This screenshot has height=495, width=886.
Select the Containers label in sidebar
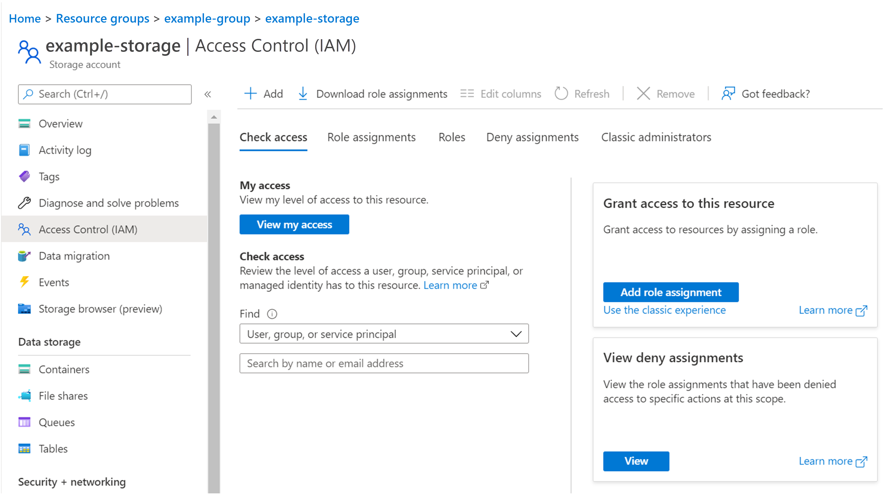coord(64,369)
